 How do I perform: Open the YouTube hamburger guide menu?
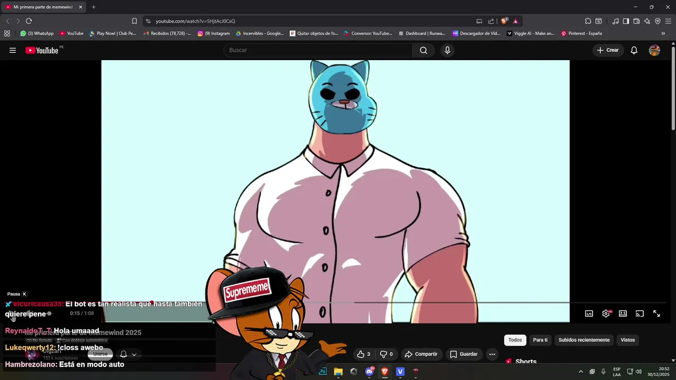pyautogui.click(x=13, y=50)
